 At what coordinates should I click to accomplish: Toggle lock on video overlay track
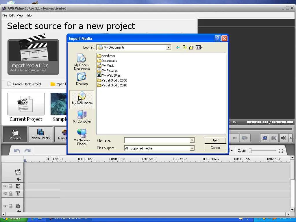coord(11,206)
